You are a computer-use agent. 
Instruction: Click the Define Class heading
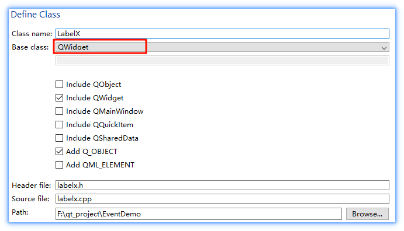[x=35, y=15]
